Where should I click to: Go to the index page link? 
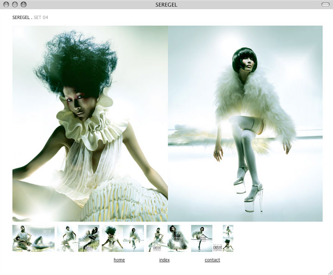[x=164, y=260]
